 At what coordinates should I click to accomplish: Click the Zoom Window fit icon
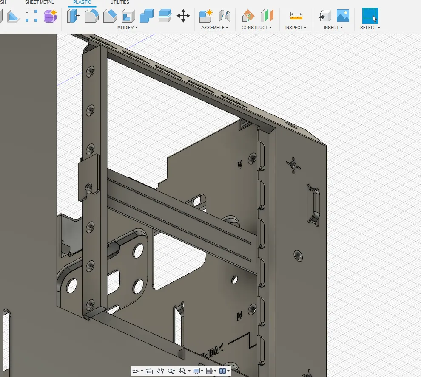tap(182, 371)
